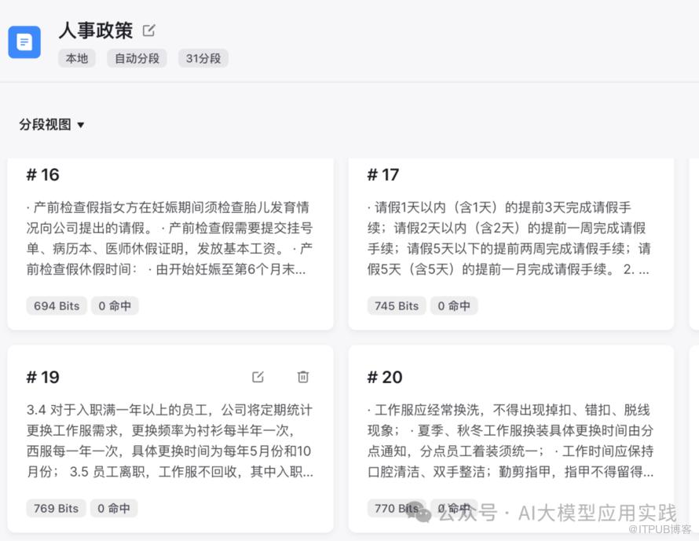Click the 31分段 tag
The width and height of the screenshot is (699, 541).
click(203, 58)
